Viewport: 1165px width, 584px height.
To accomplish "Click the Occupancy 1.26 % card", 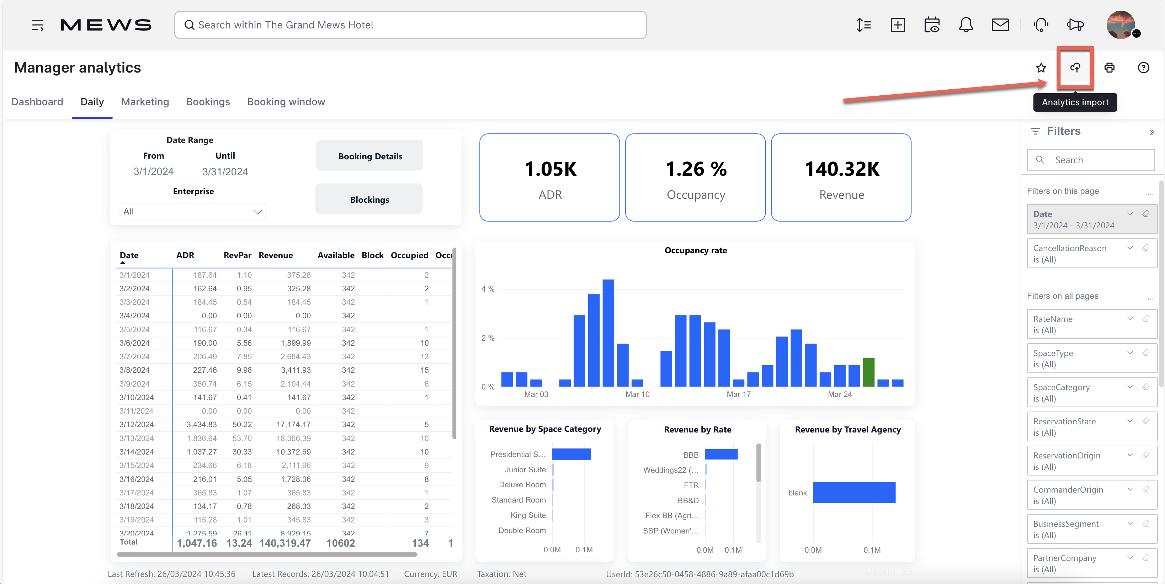I will pyautogui.click(x=695, y=177).
